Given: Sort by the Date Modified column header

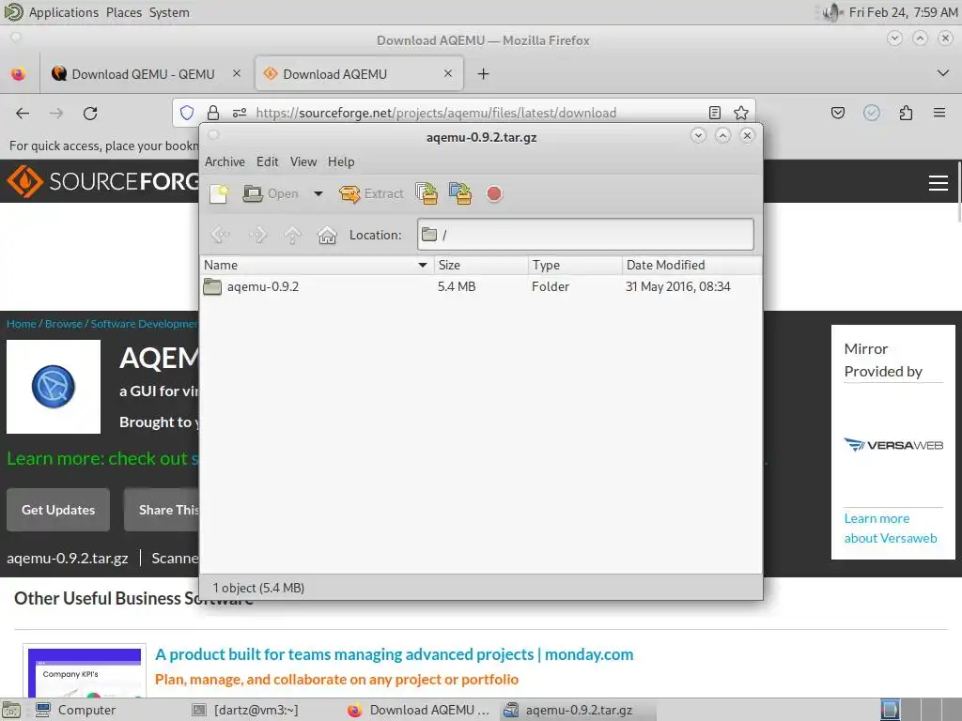Looking at the screenshot, I should click(691, 265).
